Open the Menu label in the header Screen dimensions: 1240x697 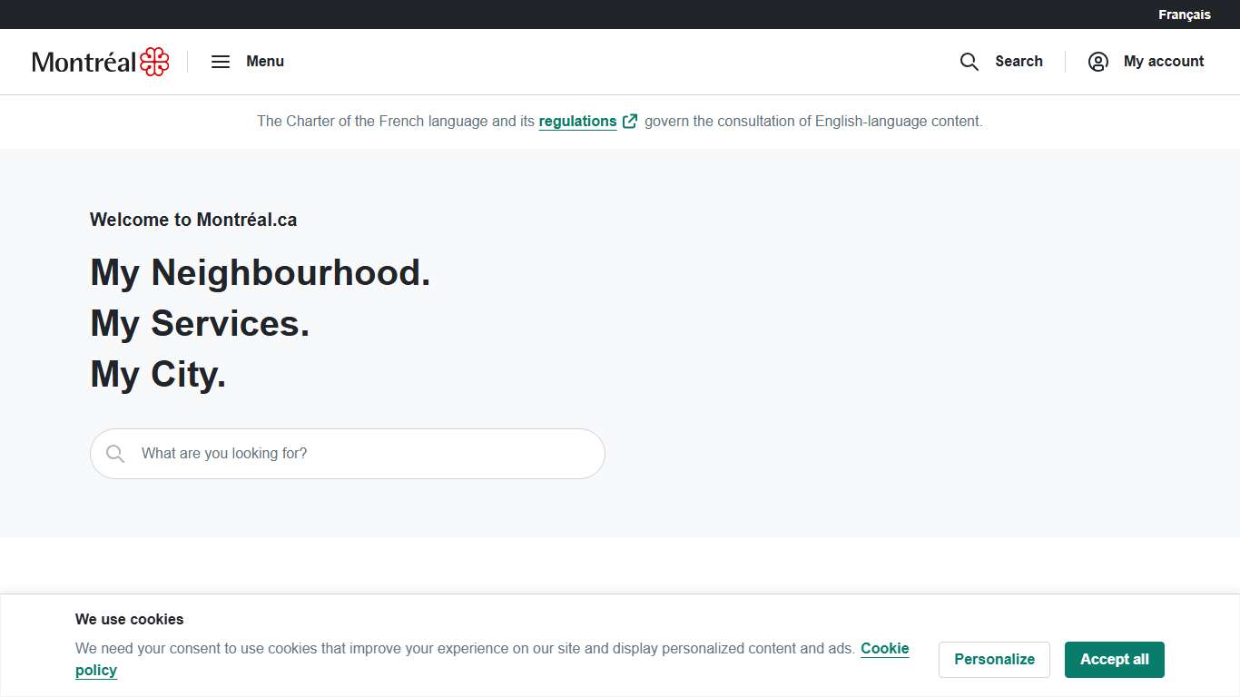265,62
